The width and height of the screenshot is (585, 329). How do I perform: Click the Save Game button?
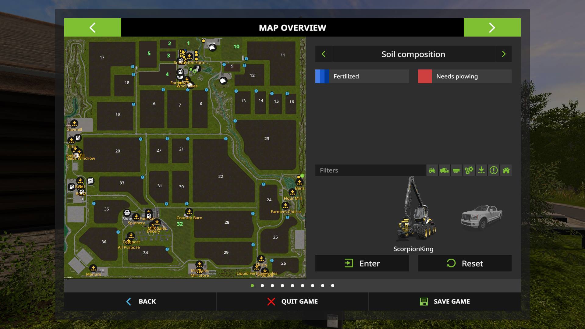pyautogui.click(x=445, y=302)
